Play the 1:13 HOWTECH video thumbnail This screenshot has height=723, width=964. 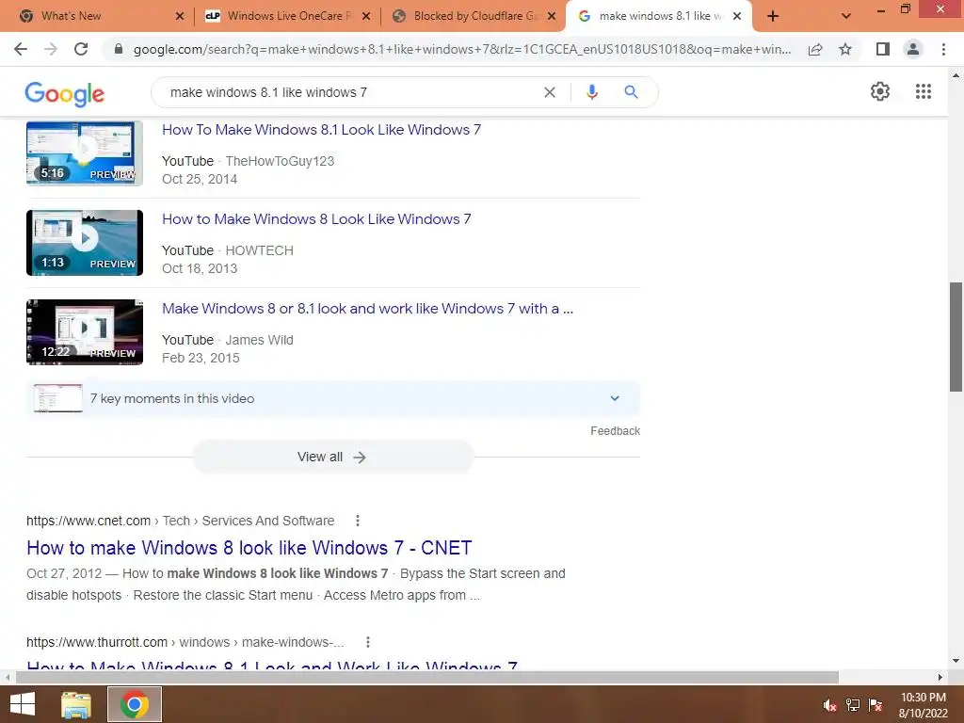85,243
